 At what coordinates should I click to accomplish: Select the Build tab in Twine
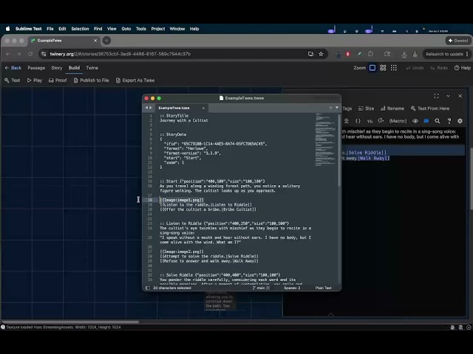click(74, 68)
